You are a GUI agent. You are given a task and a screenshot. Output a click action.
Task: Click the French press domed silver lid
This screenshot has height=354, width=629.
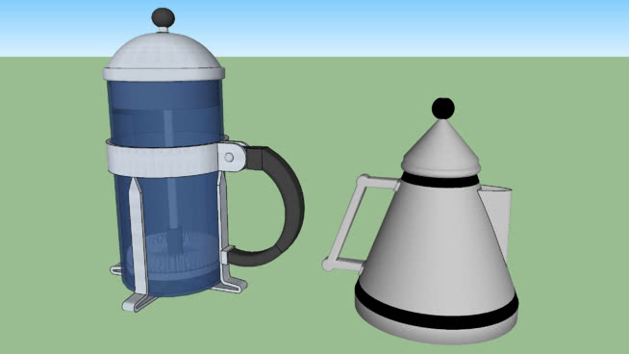pos(164,56)
